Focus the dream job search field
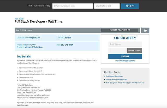 pyautogui.click(x=72, y=6)
